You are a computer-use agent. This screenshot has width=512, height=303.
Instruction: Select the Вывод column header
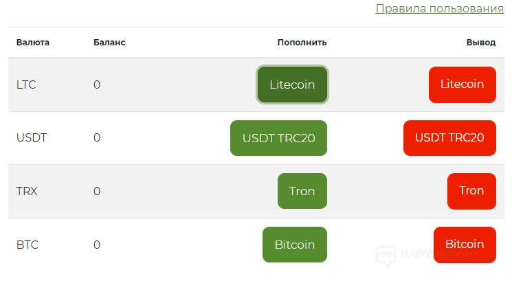pyautogui.click(x=480, y=43)
